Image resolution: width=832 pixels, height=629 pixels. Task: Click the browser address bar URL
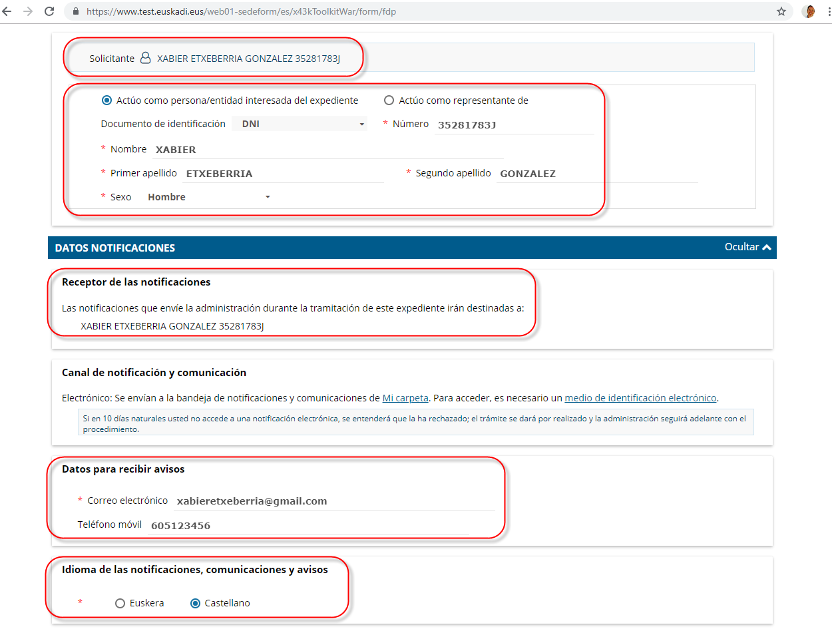[x=242, y=12]
